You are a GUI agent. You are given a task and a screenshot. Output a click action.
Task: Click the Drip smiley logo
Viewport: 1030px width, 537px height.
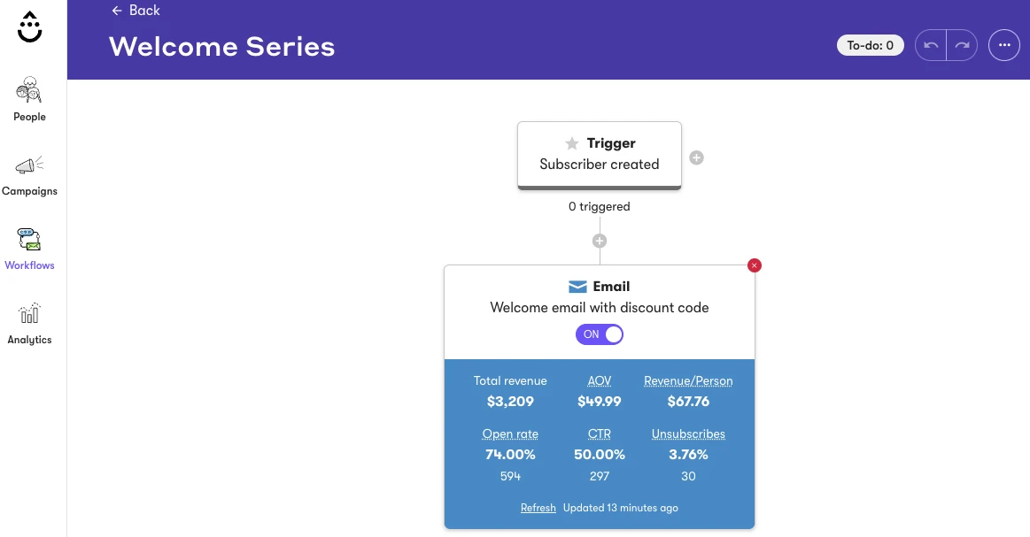[30, 27]
